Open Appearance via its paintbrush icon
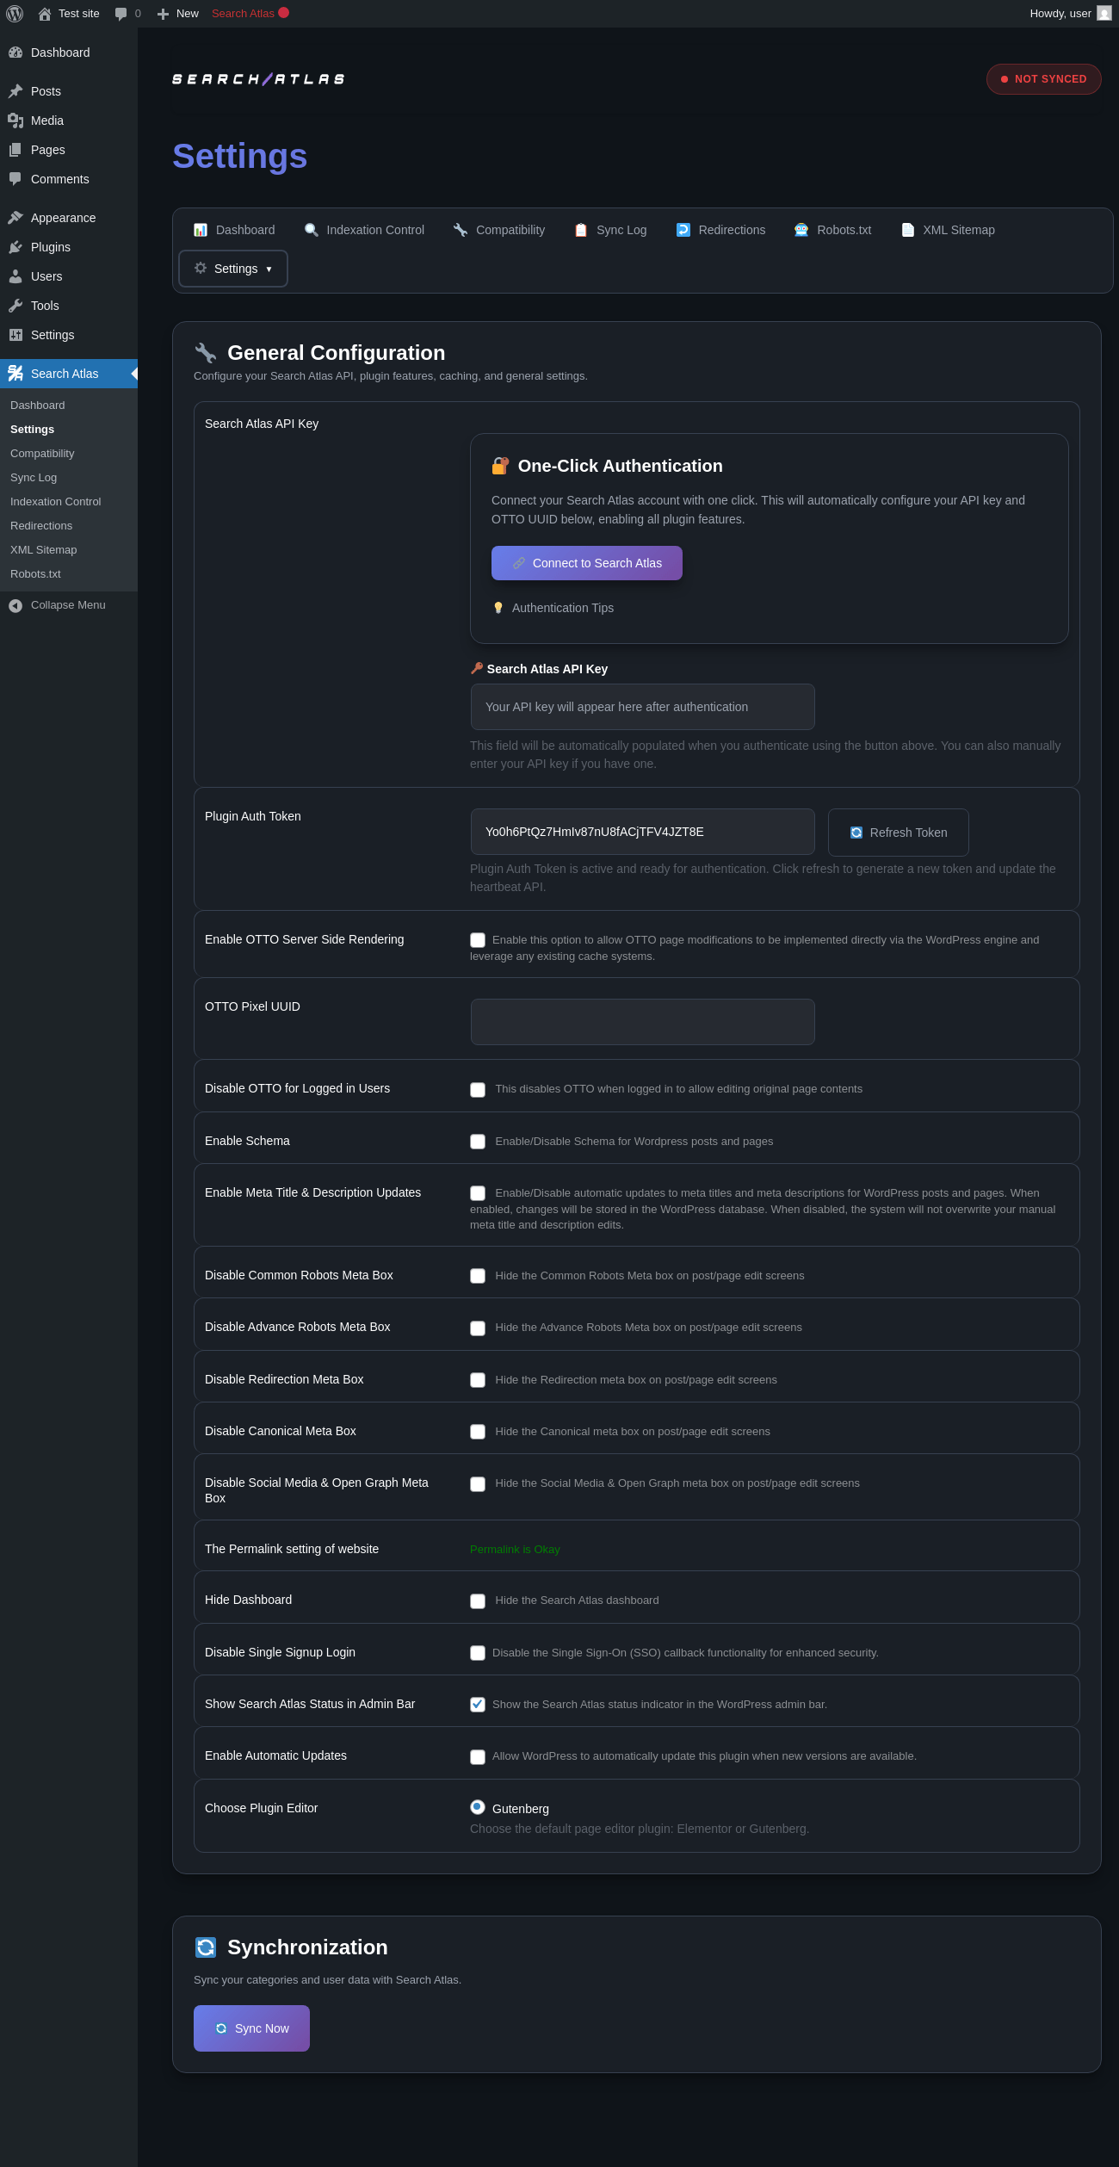The height and width of the screenshot is (2167, 1119). [x=15, y=218]
